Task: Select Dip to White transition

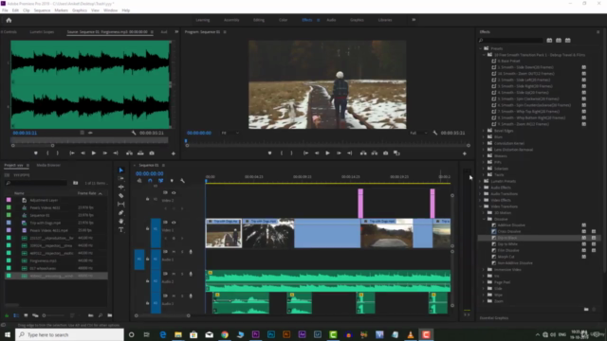Action: [x=507, y=244]
